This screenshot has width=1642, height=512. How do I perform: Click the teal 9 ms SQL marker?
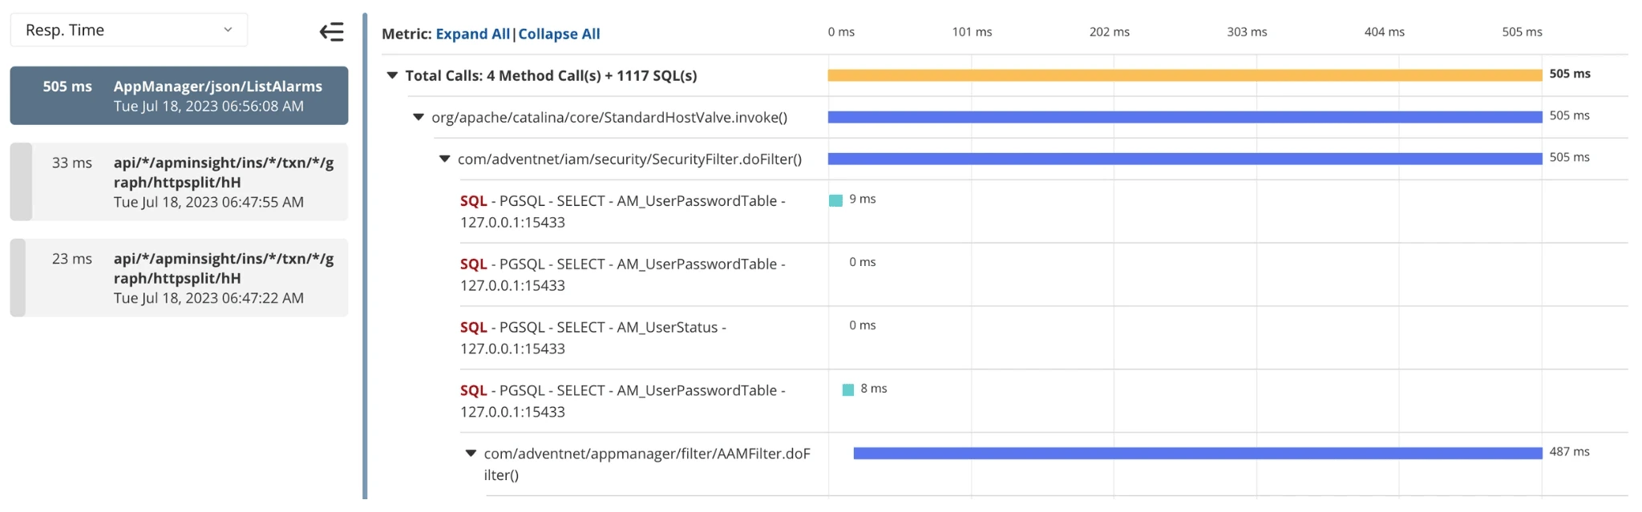coord(835,200)
